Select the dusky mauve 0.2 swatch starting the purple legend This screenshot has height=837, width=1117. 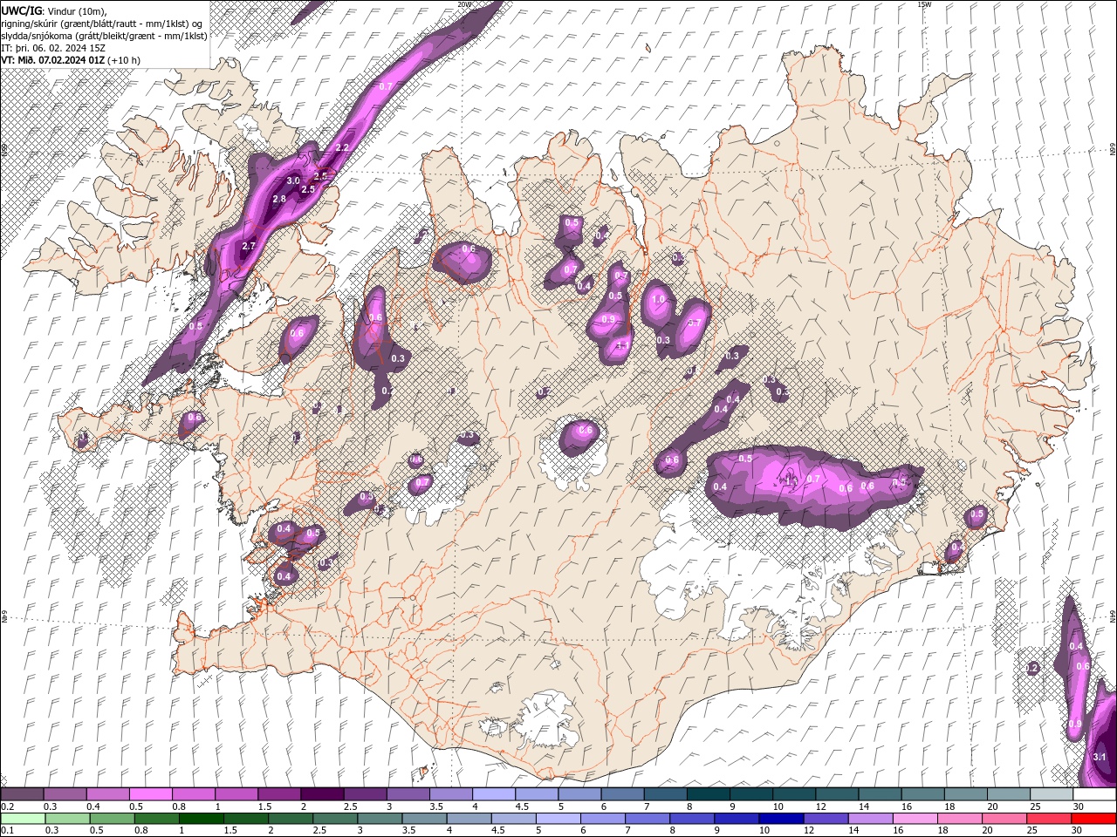pos(22,794)
